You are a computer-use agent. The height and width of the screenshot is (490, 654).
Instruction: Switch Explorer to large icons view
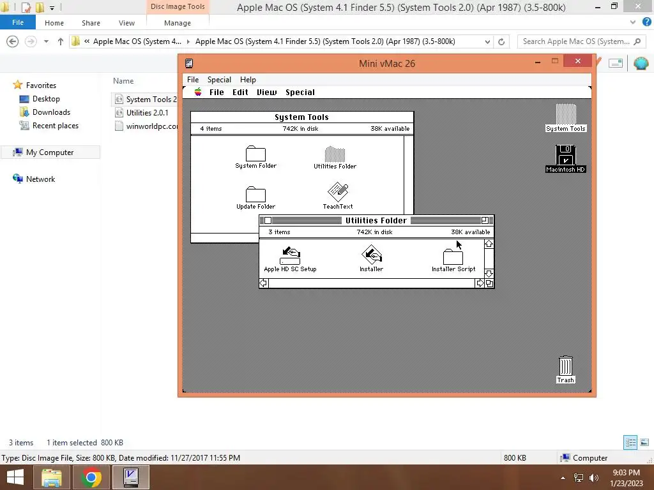[644, 443]
